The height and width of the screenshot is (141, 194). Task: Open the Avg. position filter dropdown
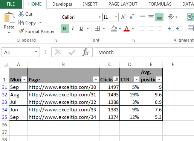click(x=159, y=79)
